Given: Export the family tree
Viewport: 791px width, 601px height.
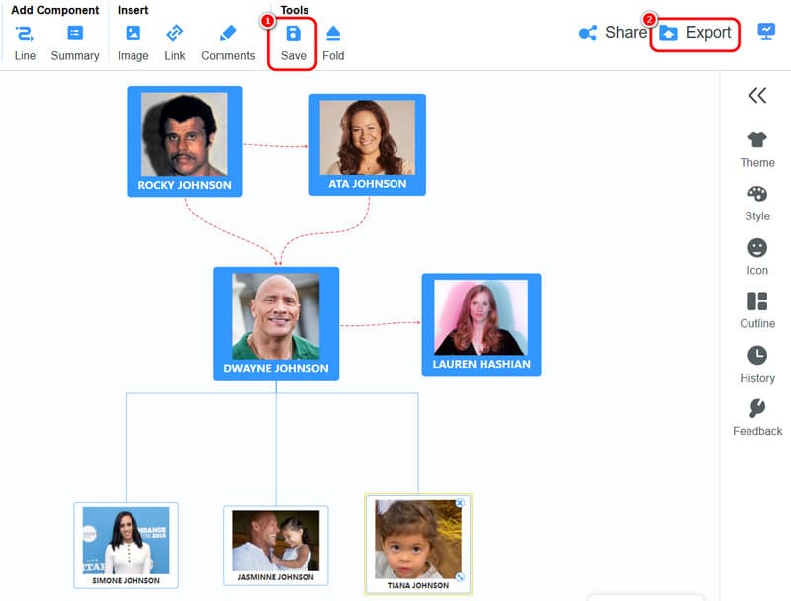Looking at the screenshot, I should (695, 34).
